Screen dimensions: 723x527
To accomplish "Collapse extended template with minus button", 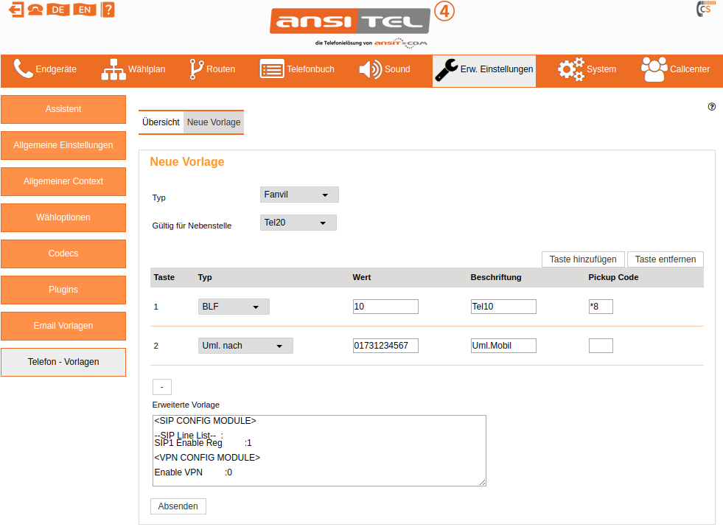I will tap(161, 387).
